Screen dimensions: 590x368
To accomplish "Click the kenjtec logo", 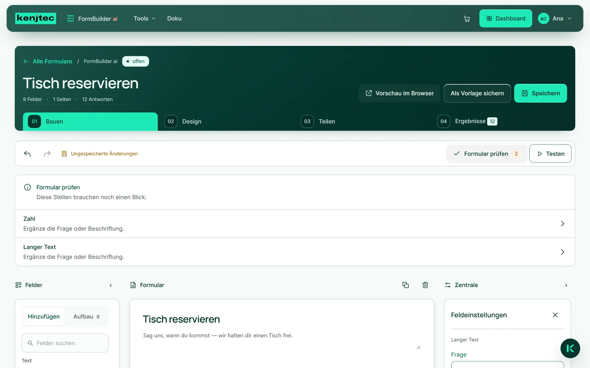I will point(36,18).
